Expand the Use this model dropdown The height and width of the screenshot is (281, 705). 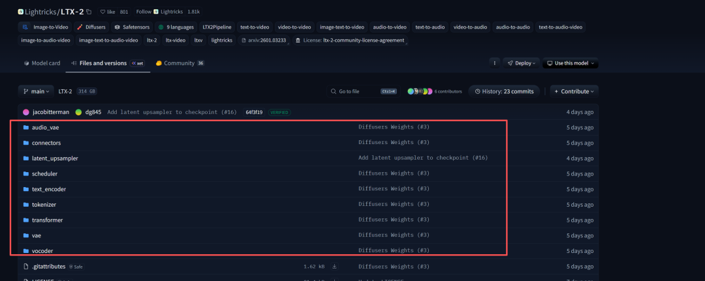coord(570,63)
